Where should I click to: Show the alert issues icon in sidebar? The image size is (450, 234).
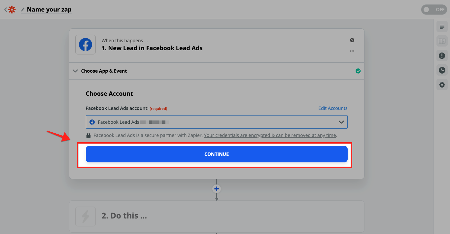click(x=442, y=55)
